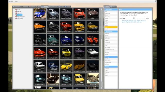Viewport: 165px width, 92px height.
Task: Click the vehicle list scroll-down arrow
Action: click(102, 88)
